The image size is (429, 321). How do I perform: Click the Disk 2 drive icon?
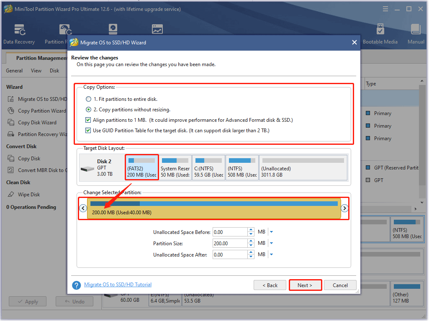tap(87, 169)
